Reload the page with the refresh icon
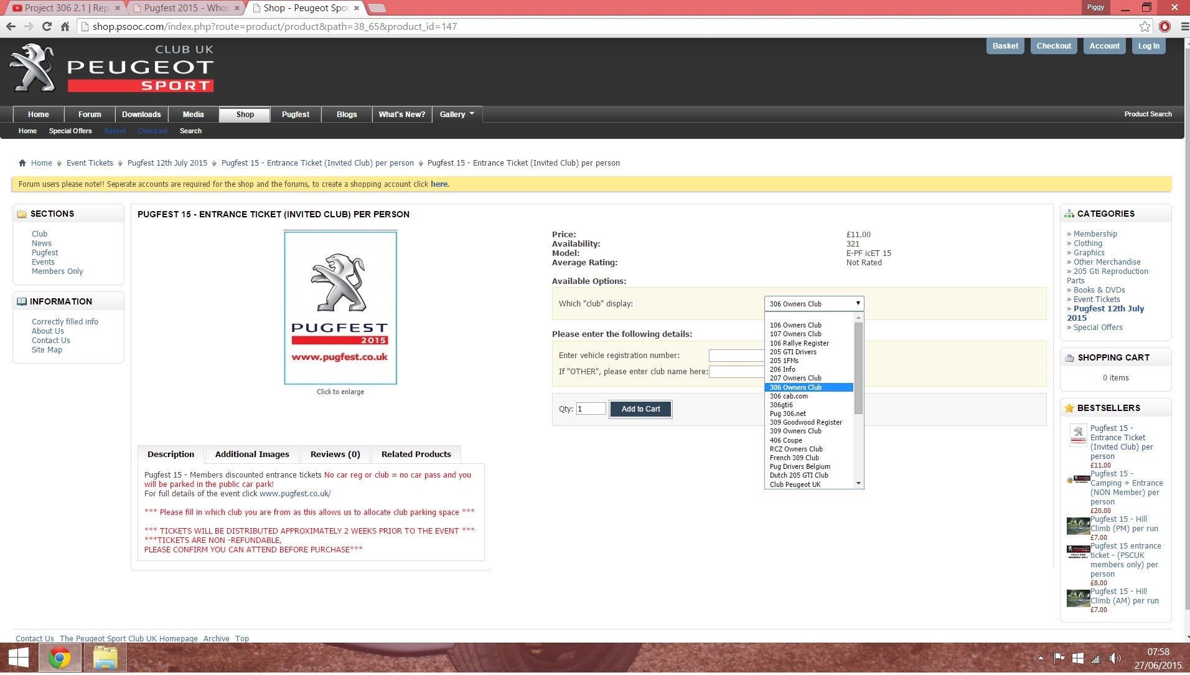 pos(47,26)
